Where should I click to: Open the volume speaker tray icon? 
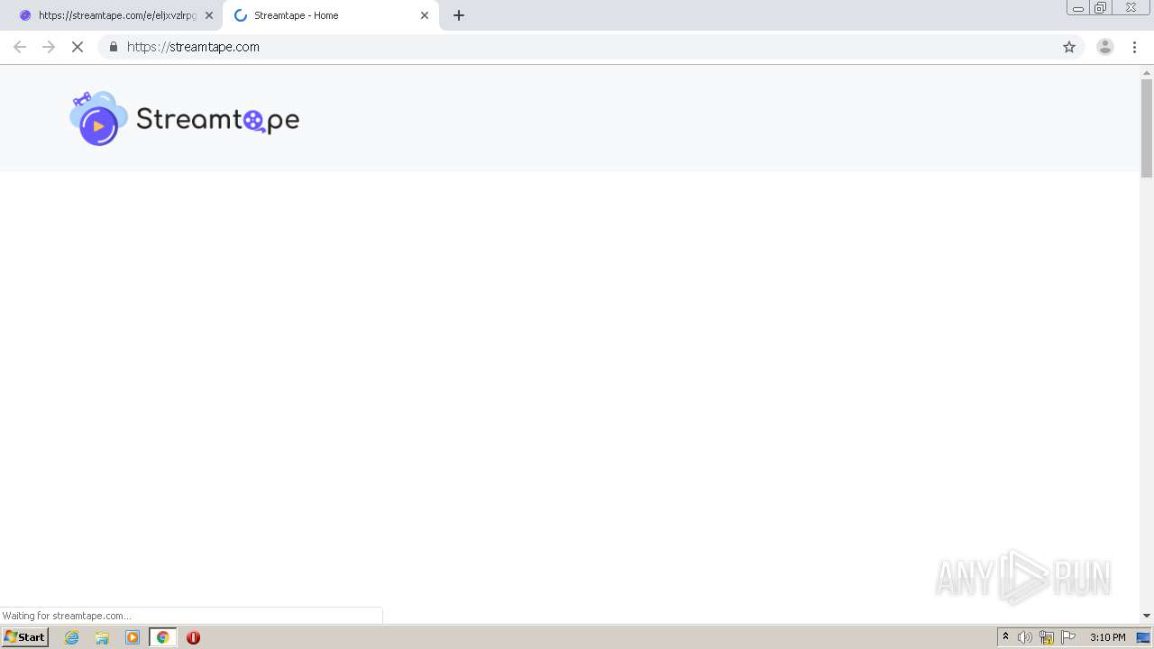pyautogui.click(x=1025, y=637)
